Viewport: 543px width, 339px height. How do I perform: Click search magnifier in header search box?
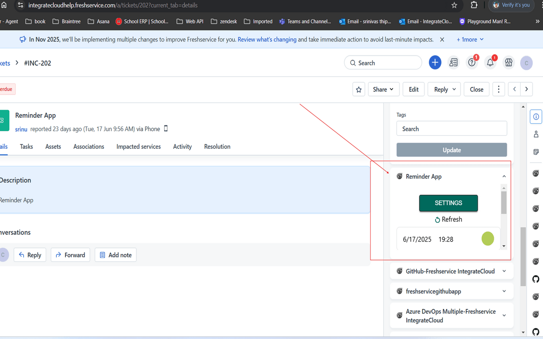[x=353, y=63]
